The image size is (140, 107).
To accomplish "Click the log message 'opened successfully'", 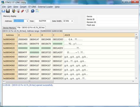I will (45, 85).
